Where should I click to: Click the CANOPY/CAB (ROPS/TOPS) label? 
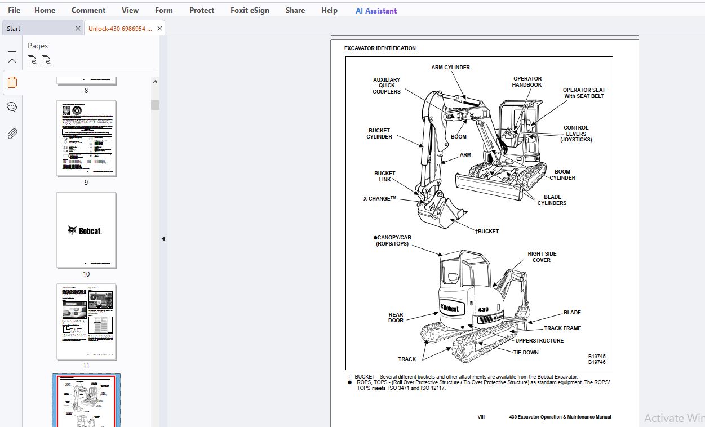coord(392,241)
